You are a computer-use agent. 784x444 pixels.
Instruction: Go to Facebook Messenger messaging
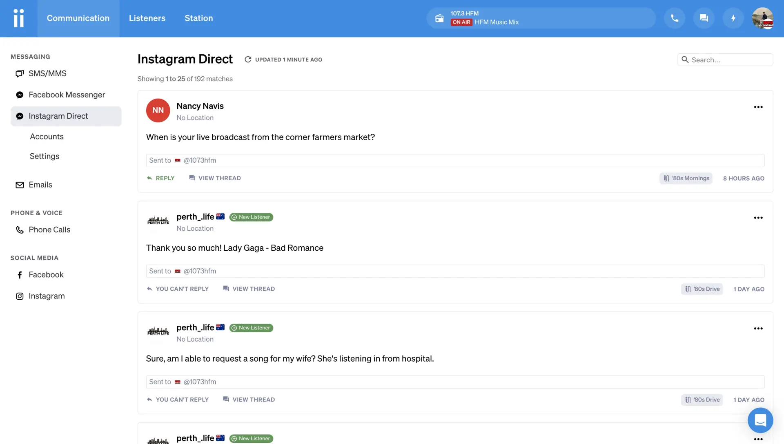tap(67, 95)
